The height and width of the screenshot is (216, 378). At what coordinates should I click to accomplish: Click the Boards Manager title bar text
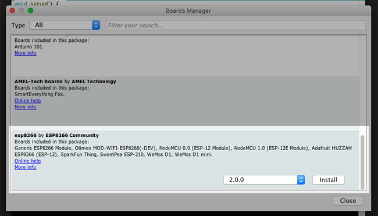(x=188, y=10)
